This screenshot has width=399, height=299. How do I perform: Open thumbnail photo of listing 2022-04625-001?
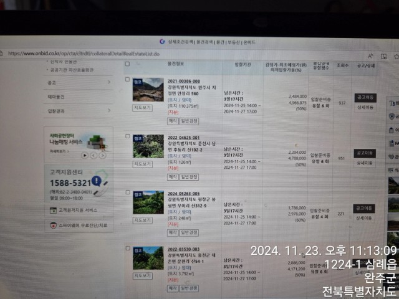click(x=148, y=146)
